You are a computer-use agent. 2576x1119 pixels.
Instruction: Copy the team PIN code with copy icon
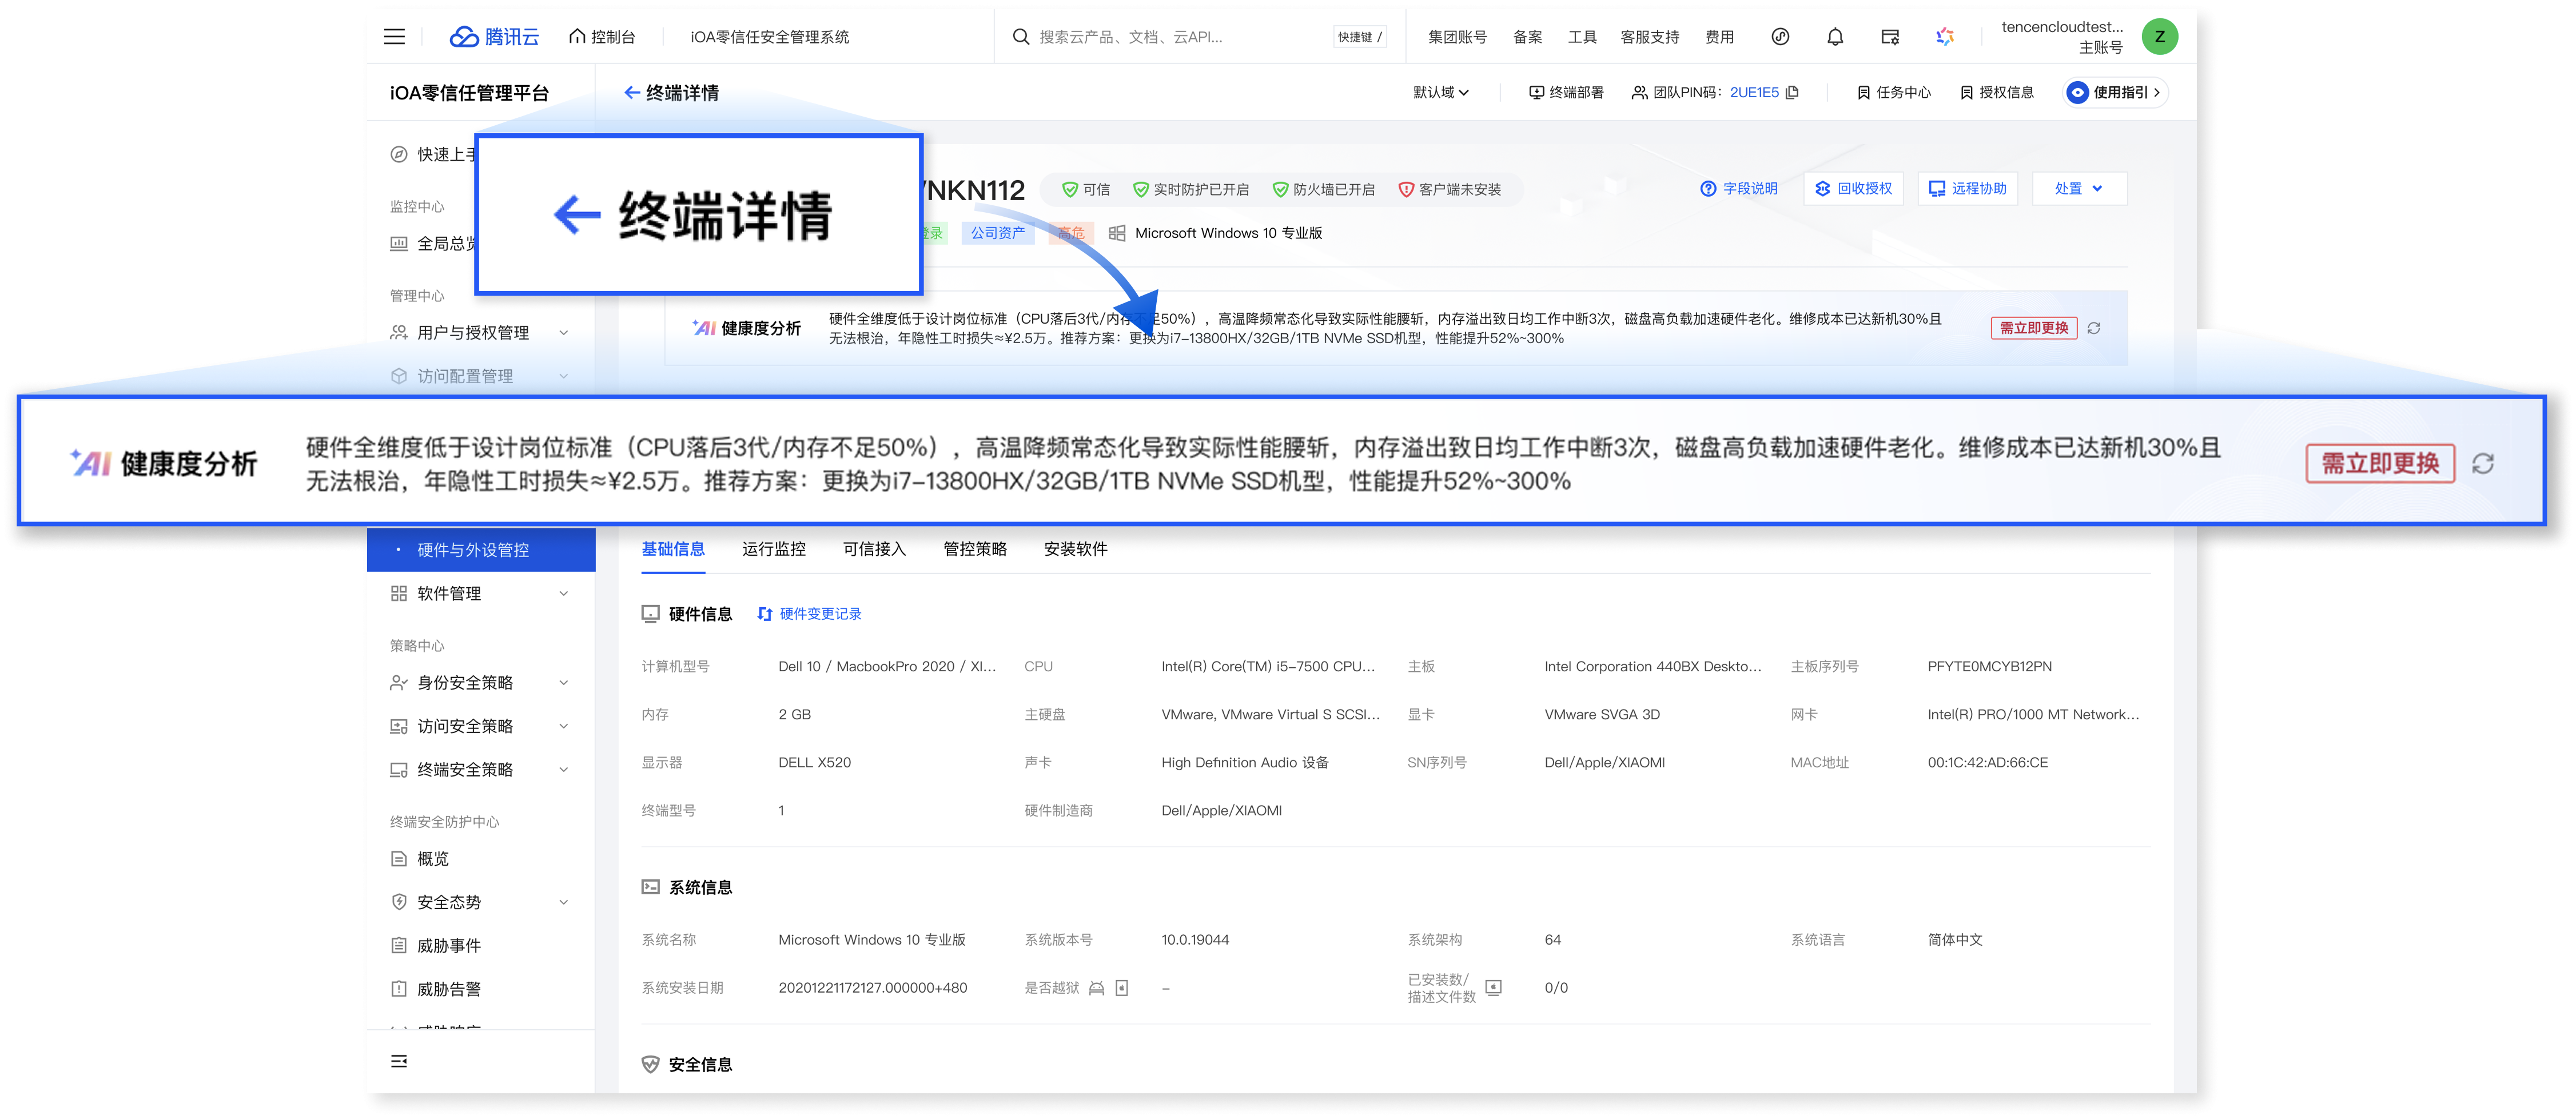pyautogui.click(x=1792, y=92)
